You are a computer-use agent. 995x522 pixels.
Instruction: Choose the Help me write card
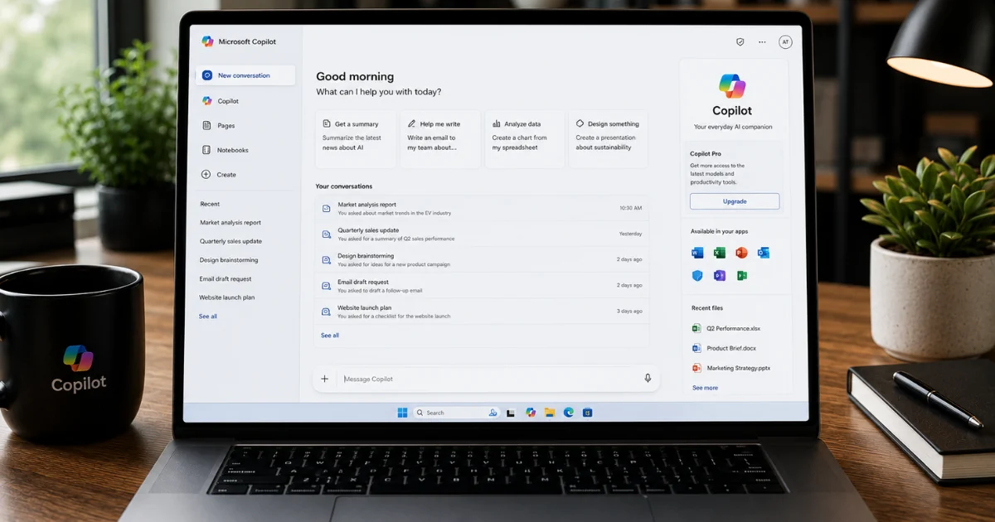[x=440, y=139]
